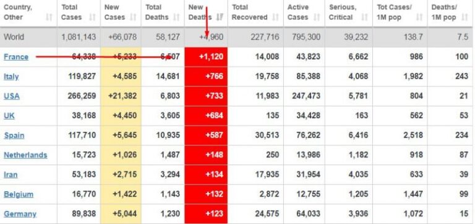Screen dimensions: 475x224
Task: Click Belgium active cases 12,755
Action: (x=308, y=194)
